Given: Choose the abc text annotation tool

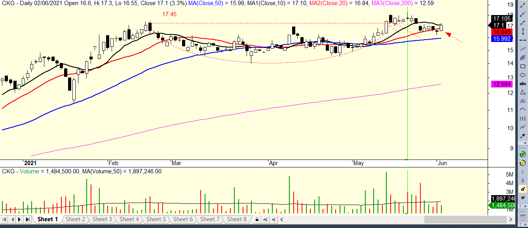Looking at the screenshot, I should pyautogui.click(x=523, y=84).
